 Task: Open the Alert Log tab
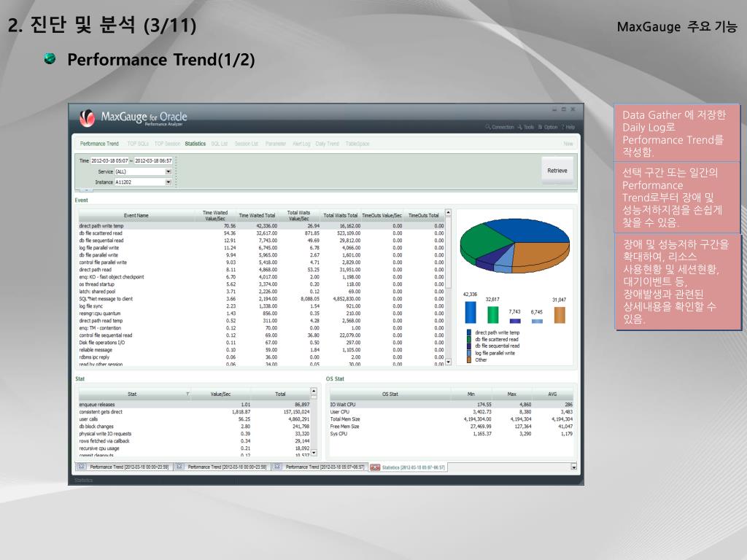click(x=301, y=144)
